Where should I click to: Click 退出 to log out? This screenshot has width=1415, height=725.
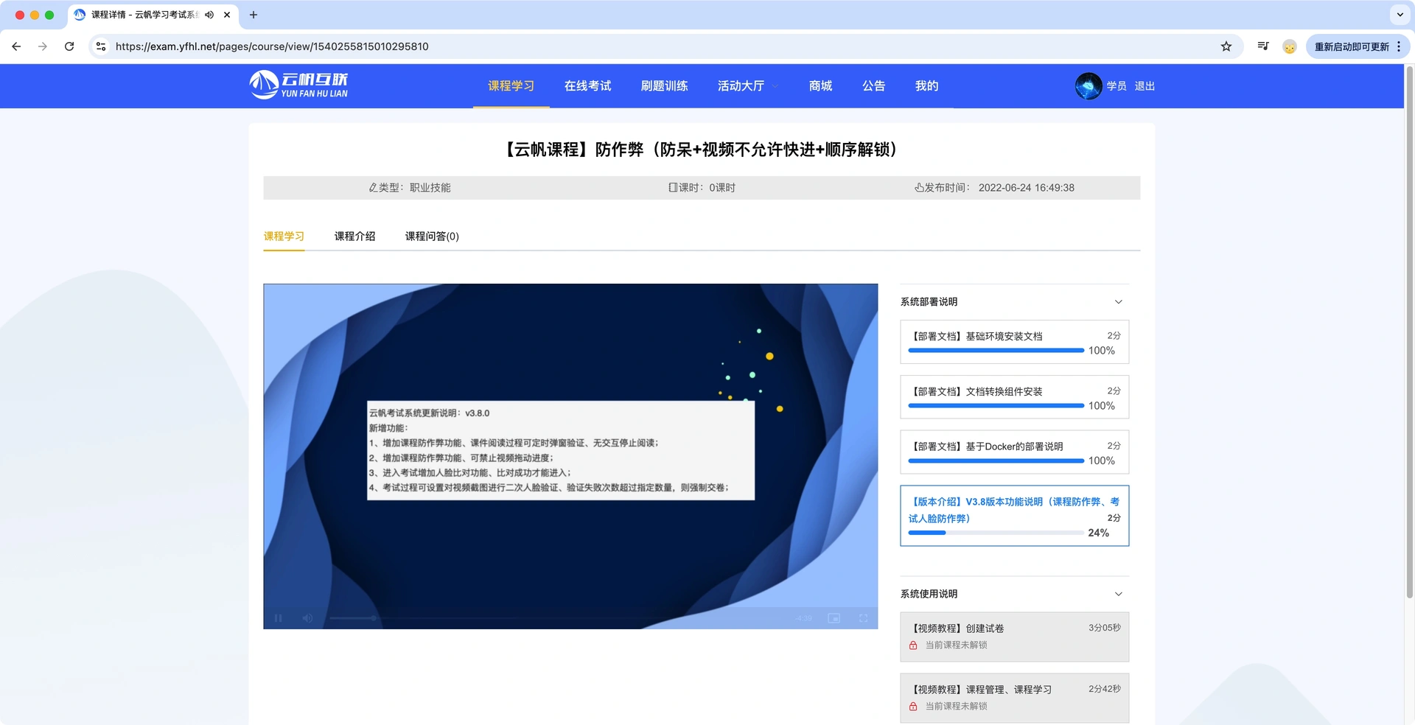point(1145,86)
